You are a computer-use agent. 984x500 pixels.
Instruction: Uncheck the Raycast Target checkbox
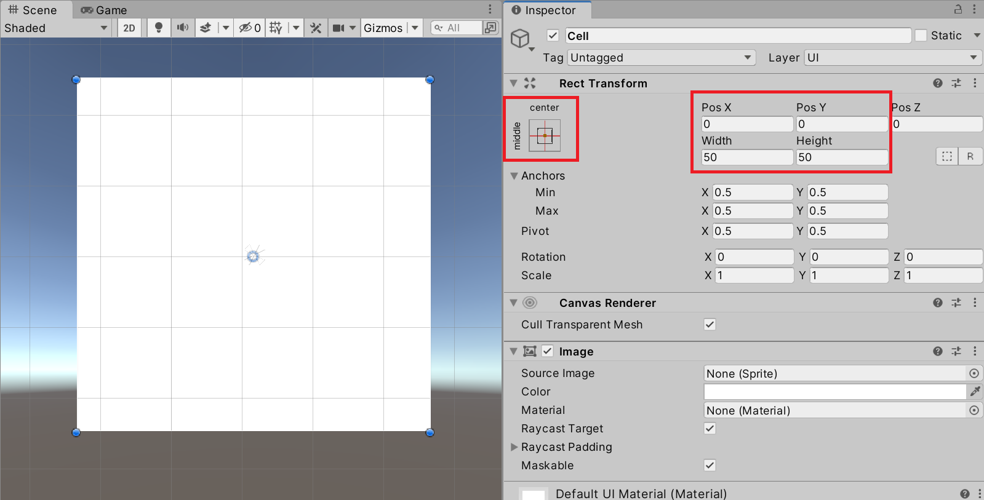710,429
